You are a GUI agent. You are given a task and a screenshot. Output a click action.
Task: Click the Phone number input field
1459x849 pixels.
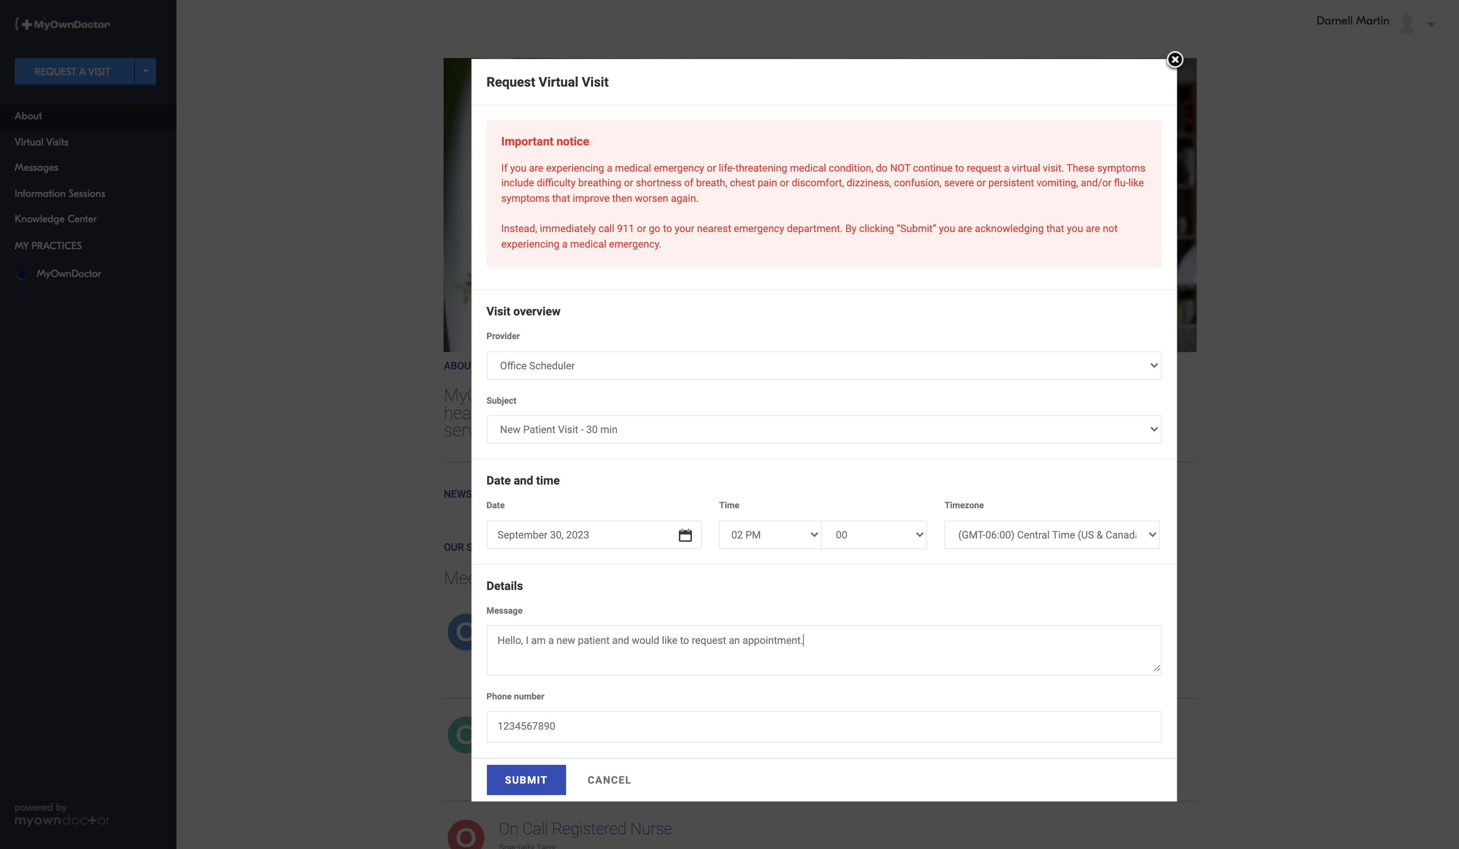click(823, 726)
